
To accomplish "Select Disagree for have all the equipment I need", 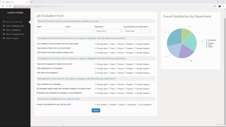I will click(x=125, y=64).
